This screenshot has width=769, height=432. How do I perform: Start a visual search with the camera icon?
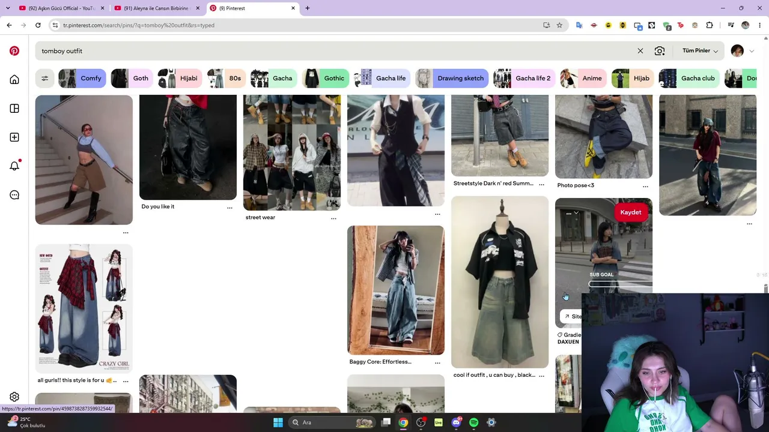click(660, 51)
